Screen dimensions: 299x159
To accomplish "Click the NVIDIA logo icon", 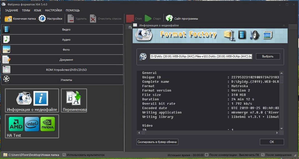I will point(48,124).
